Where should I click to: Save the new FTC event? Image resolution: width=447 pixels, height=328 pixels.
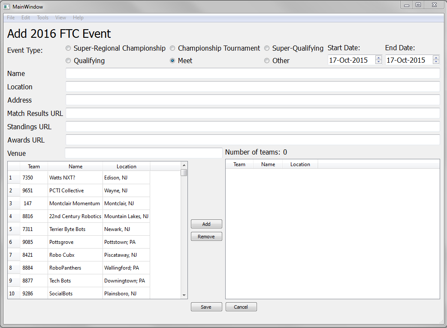click(206, 307)
